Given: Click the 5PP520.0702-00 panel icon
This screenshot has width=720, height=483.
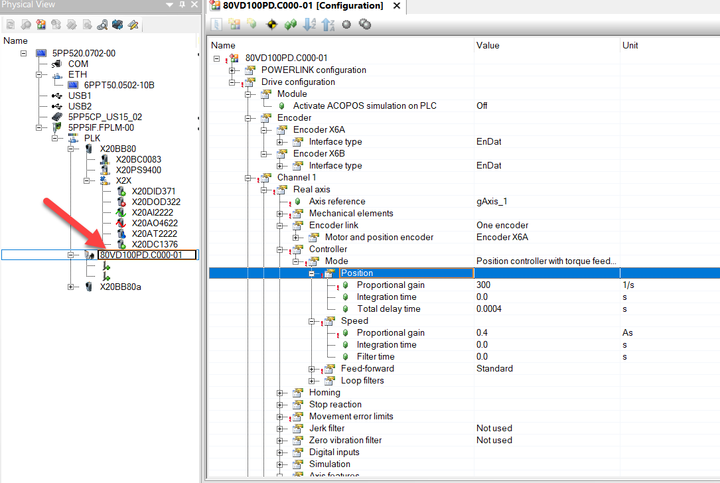Looking at the screenshot, I should coord(41,53).
